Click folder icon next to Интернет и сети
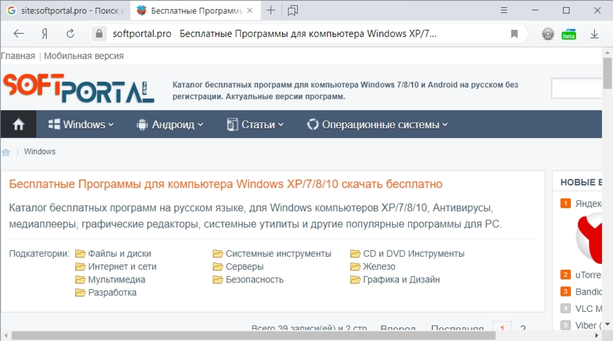The image size is (613, 341). [80, 266]
